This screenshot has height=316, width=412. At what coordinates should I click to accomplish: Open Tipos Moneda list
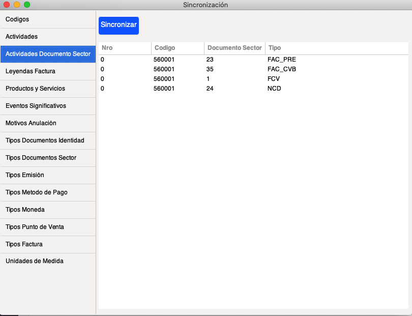48,210
